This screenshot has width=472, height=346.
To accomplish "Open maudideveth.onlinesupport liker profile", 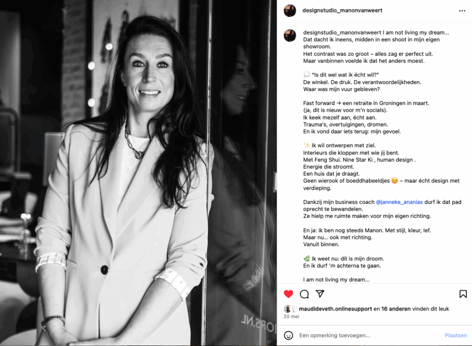I will (336, 309).
